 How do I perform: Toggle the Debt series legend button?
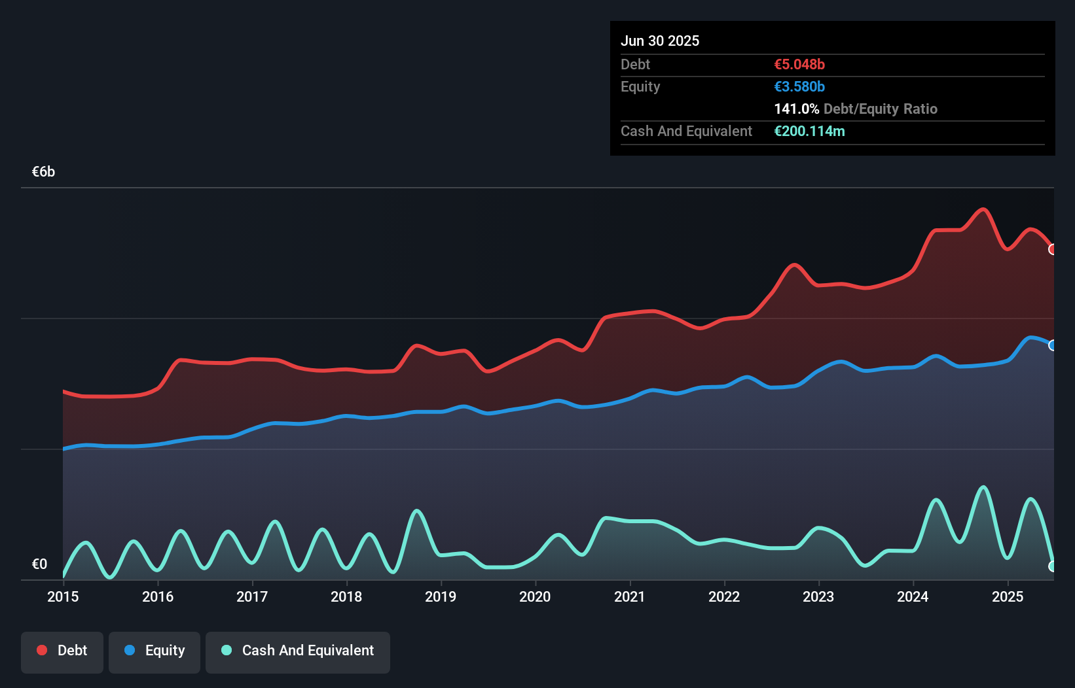click(x=62, y=652)
